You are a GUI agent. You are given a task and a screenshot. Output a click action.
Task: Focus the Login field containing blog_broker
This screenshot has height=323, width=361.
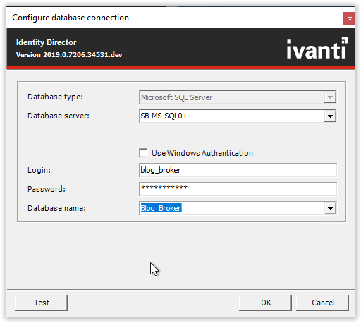[238, 170]
